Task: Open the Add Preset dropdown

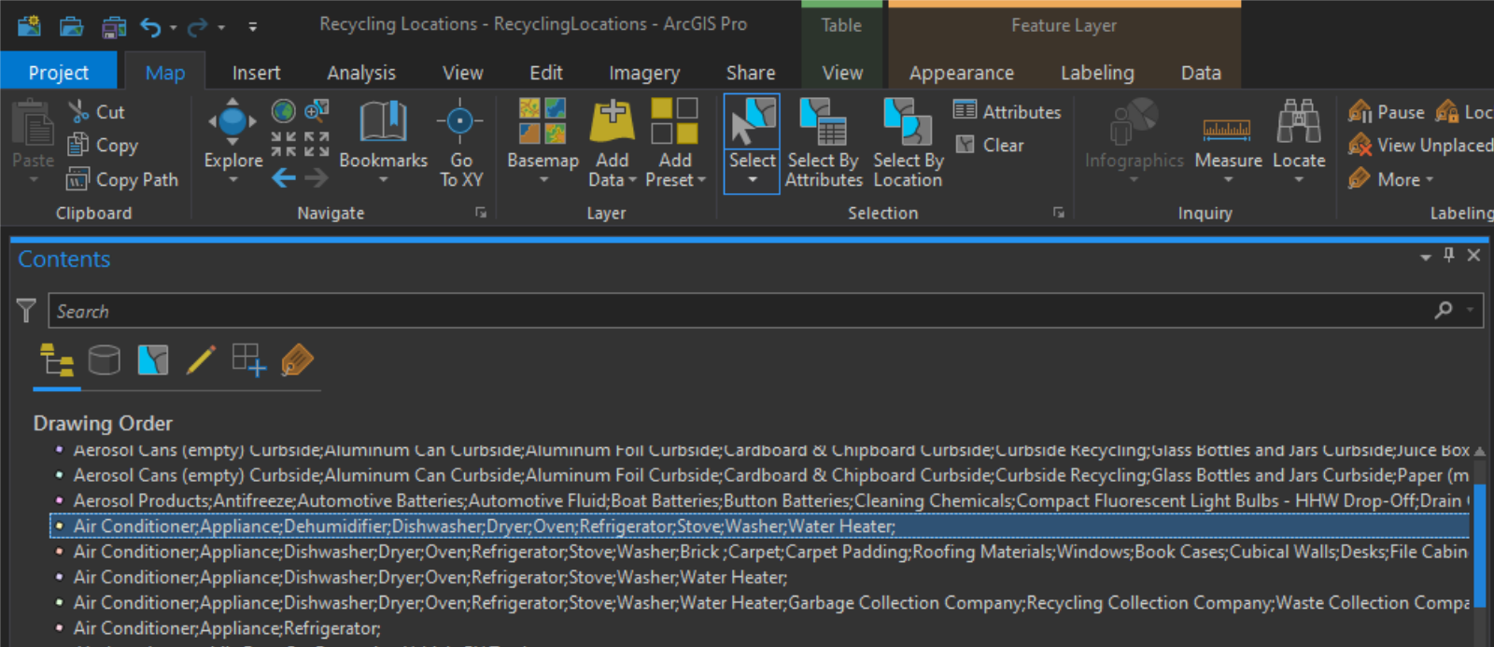Action: click(674, 143)
